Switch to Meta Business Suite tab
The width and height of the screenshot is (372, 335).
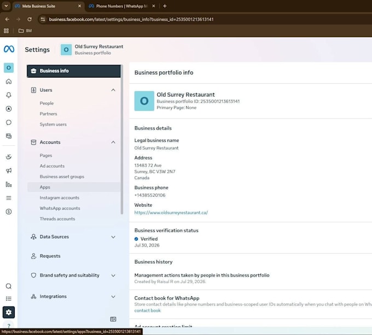(45, 6)
